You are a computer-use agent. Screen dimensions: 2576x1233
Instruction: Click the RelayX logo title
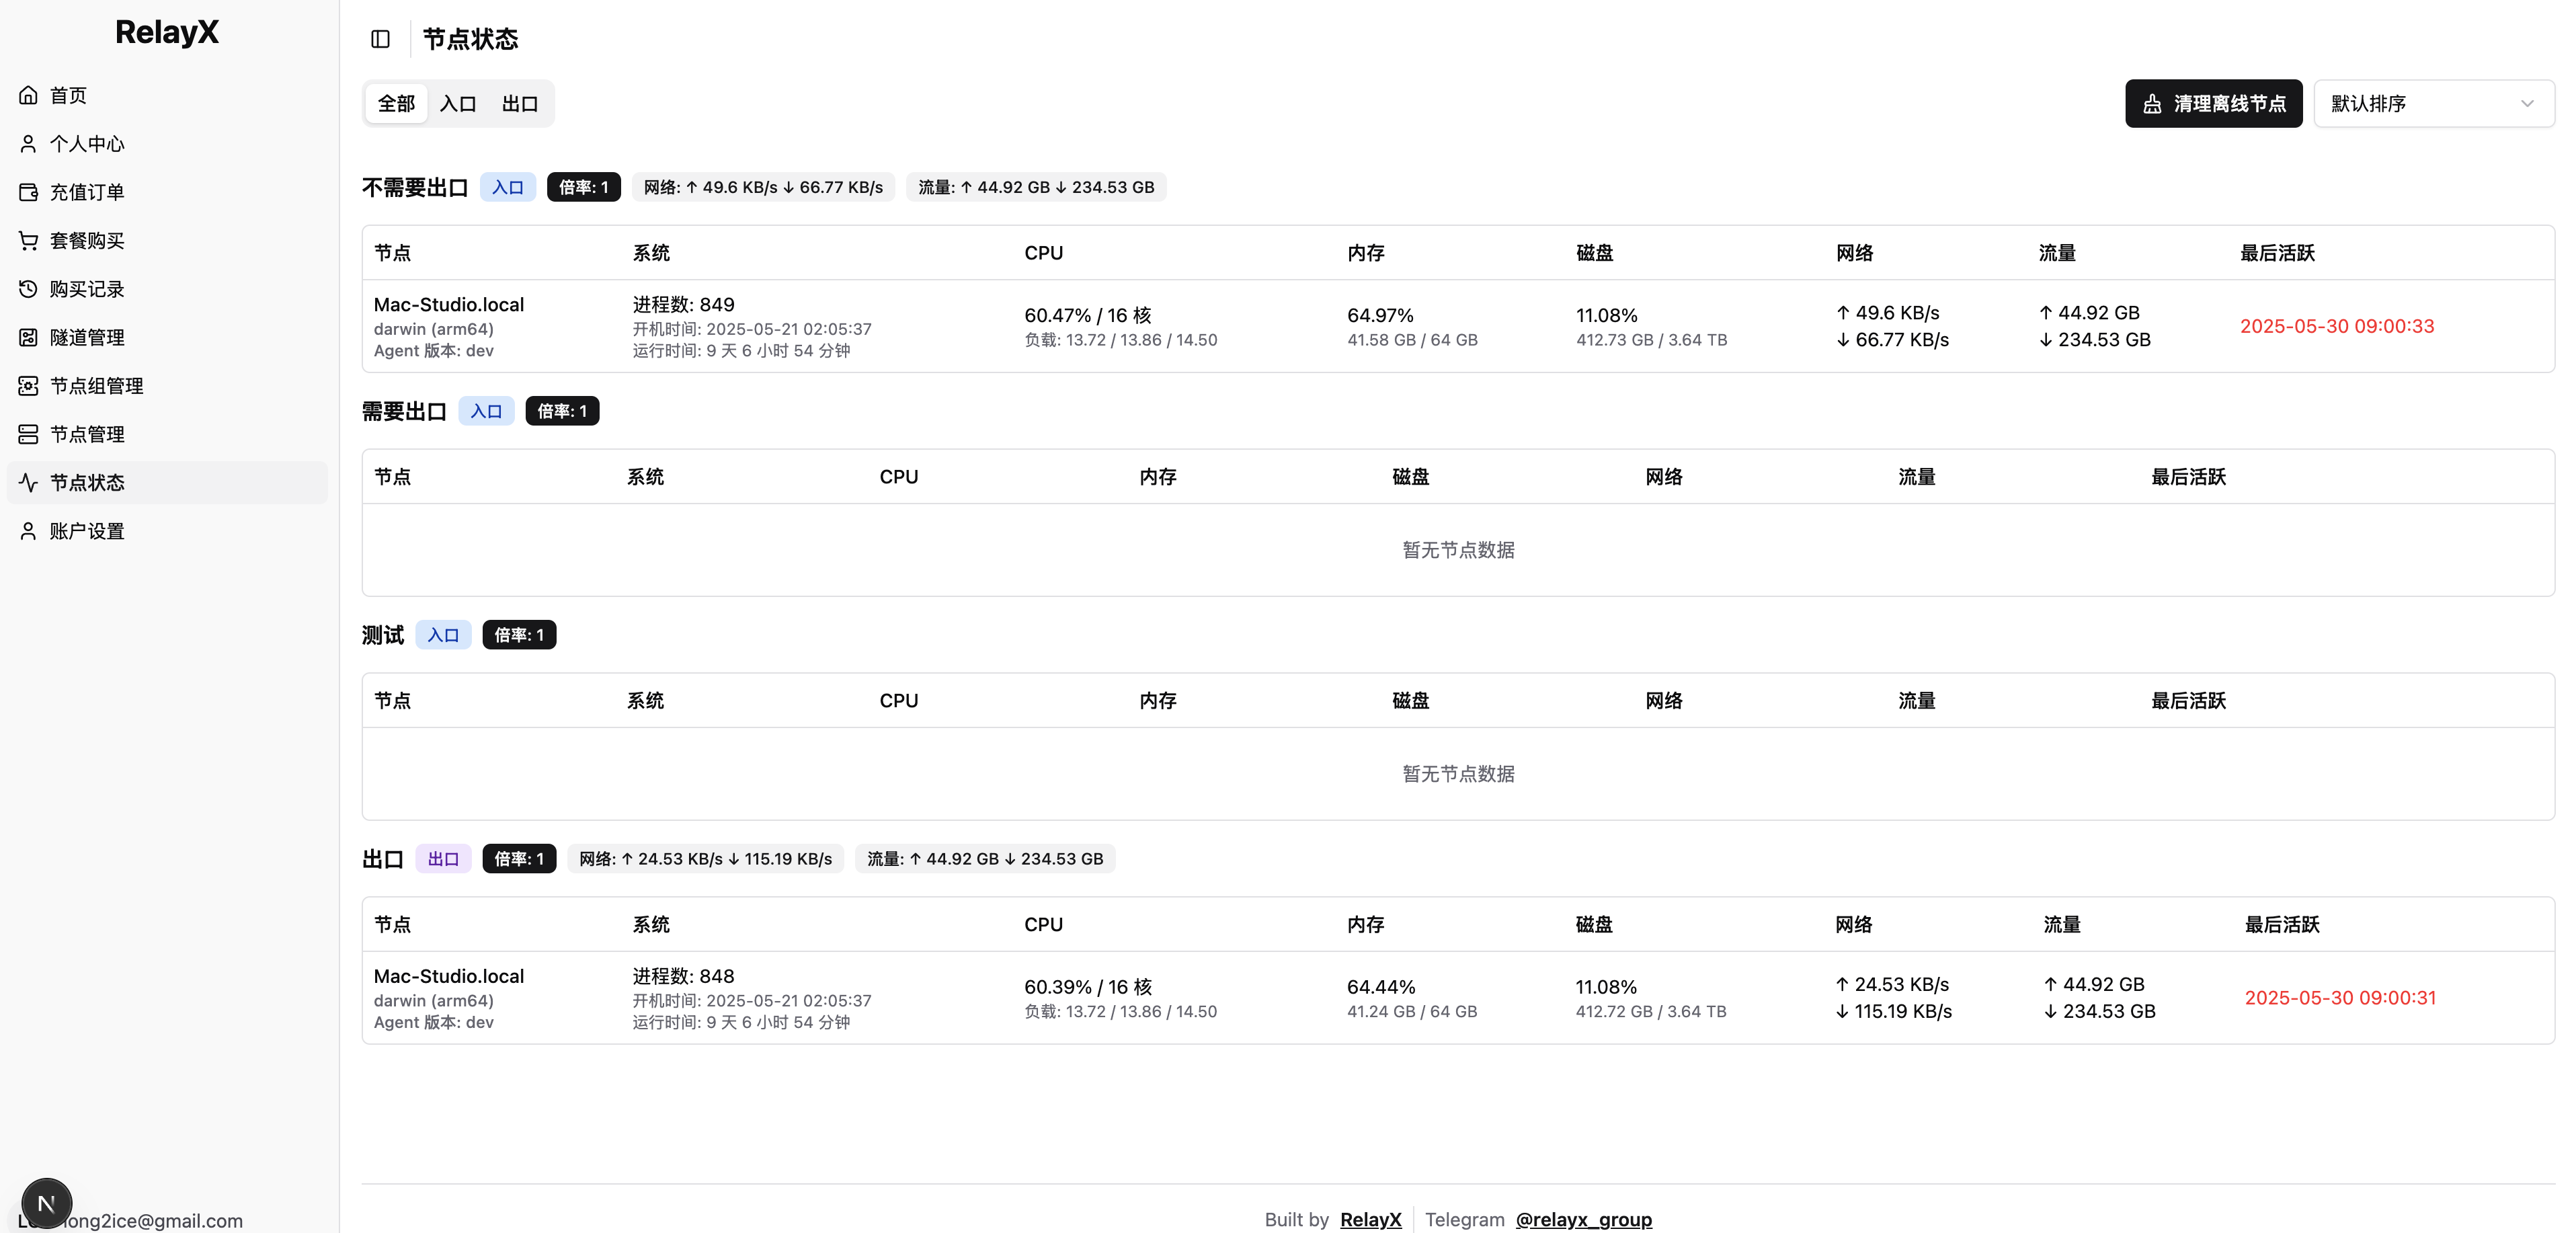167,32
